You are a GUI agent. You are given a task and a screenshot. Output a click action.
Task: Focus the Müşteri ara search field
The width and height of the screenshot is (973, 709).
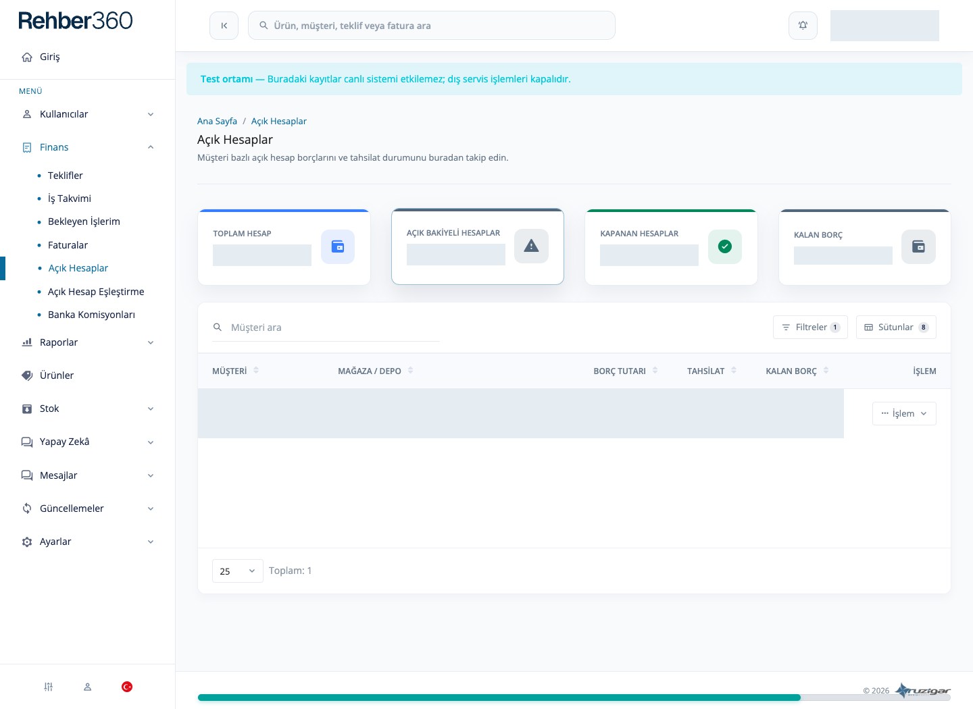point(326,327)
